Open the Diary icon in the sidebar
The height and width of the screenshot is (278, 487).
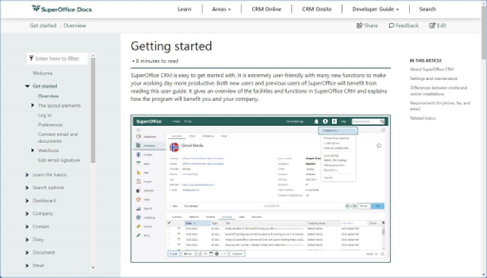click(138, 163)
